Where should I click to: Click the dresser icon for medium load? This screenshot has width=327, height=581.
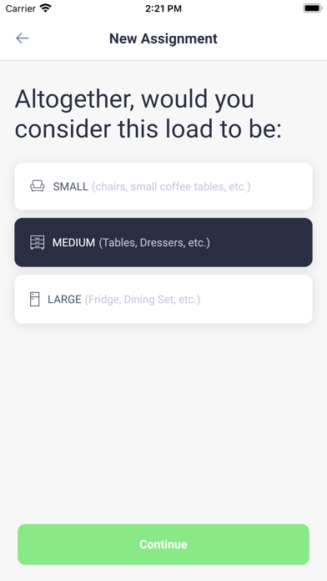tap(37, 242)
